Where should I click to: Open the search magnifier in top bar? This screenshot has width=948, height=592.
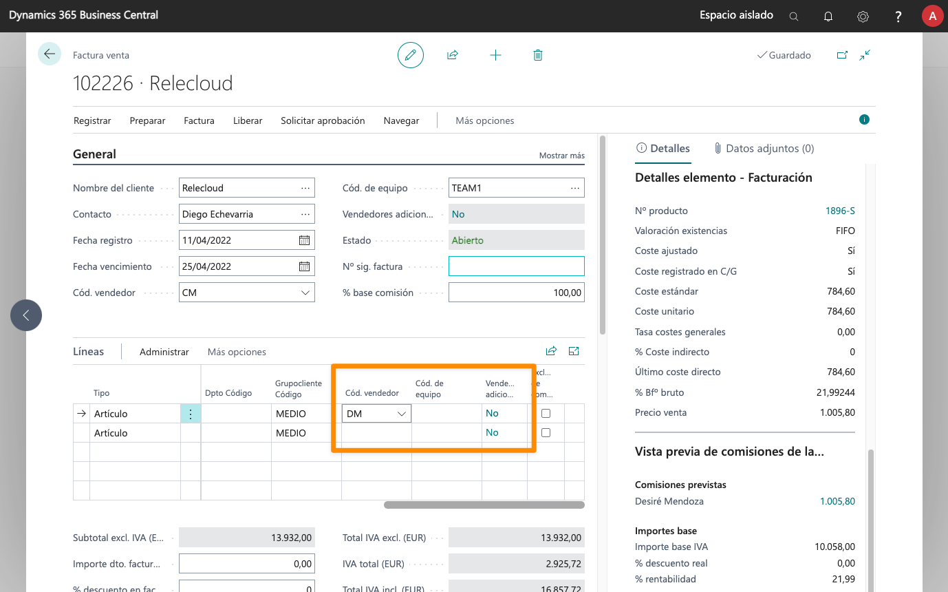pos(794,17)
